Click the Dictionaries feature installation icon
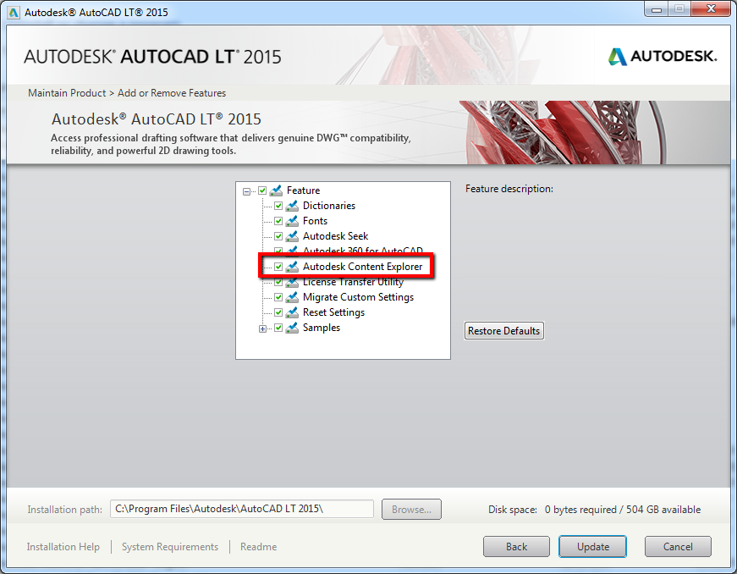Viewport: 737px width, 574px height. (x=293, y=205)
